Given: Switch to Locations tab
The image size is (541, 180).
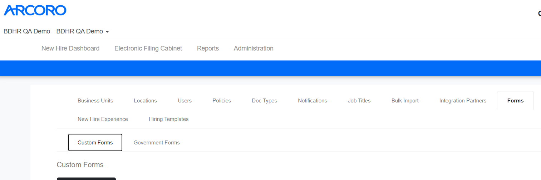Looking at the screenshot, I should (x=145, y=101).
